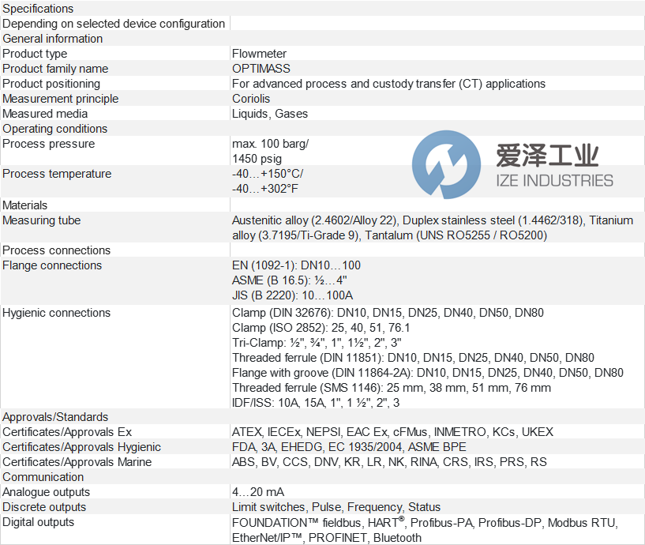Select the Measuring tube row label
Image resolution: width=645 pixels, height=545 pixels.
41,220
